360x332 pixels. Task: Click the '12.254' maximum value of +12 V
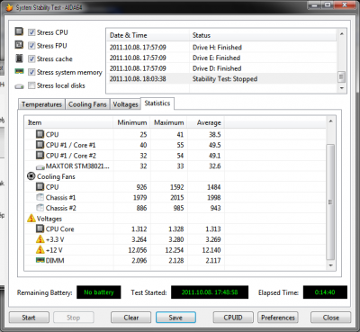click(x=175, y=250)
